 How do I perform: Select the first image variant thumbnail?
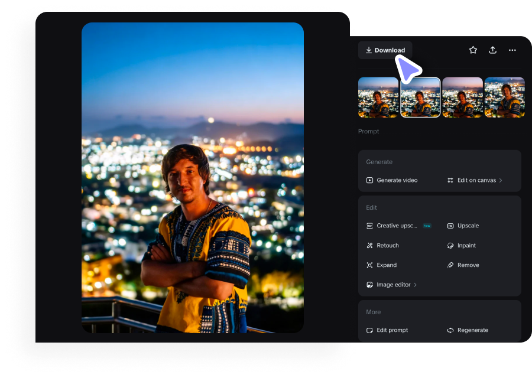(378, 97)
